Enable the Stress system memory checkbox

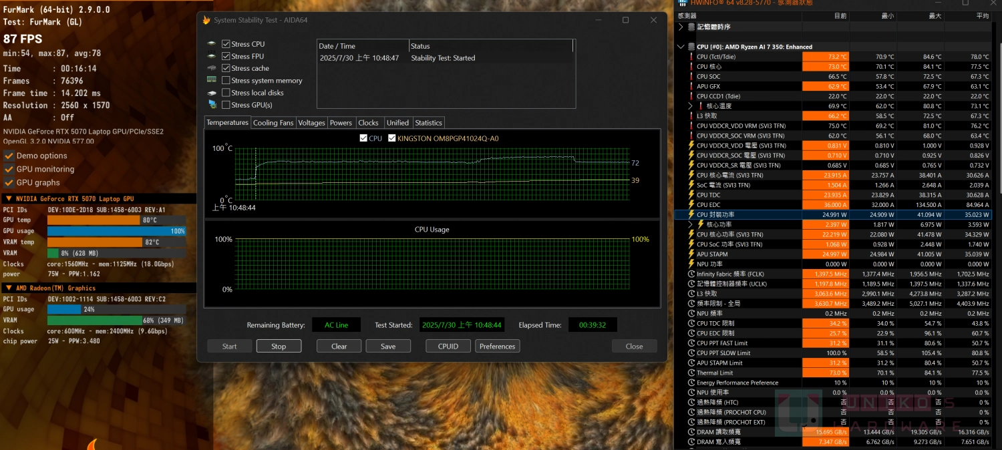click(x=226, y=80)
